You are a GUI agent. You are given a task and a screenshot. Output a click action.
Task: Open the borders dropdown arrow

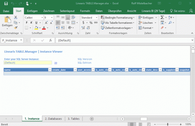30,28
